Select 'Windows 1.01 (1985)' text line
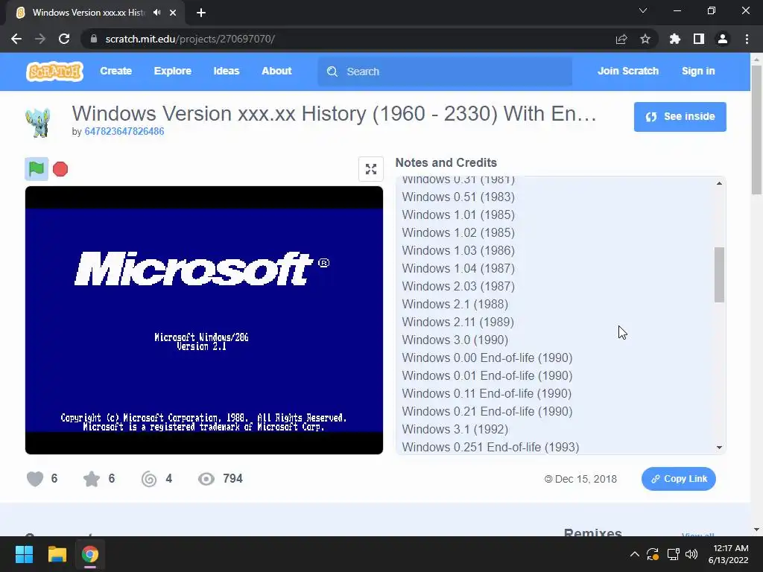 click(458, 215)
